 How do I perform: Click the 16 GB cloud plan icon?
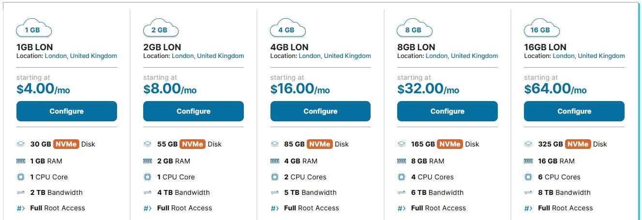[541, 29]
